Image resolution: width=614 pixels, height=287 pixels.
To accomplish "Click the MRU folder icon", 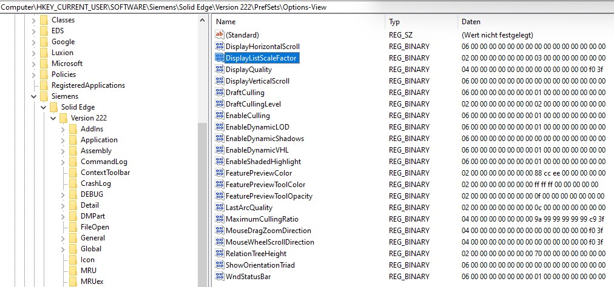I will pyautogui.click(x=73, y=271).
